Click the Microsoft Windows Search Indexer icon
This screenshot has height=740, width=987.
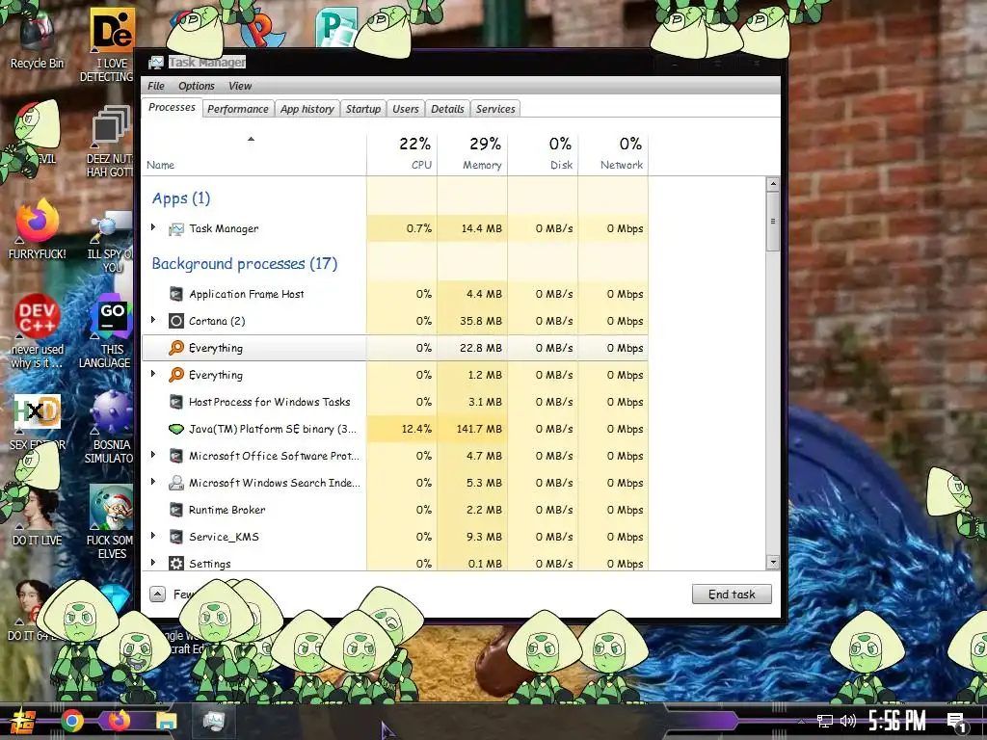point(176,484)
